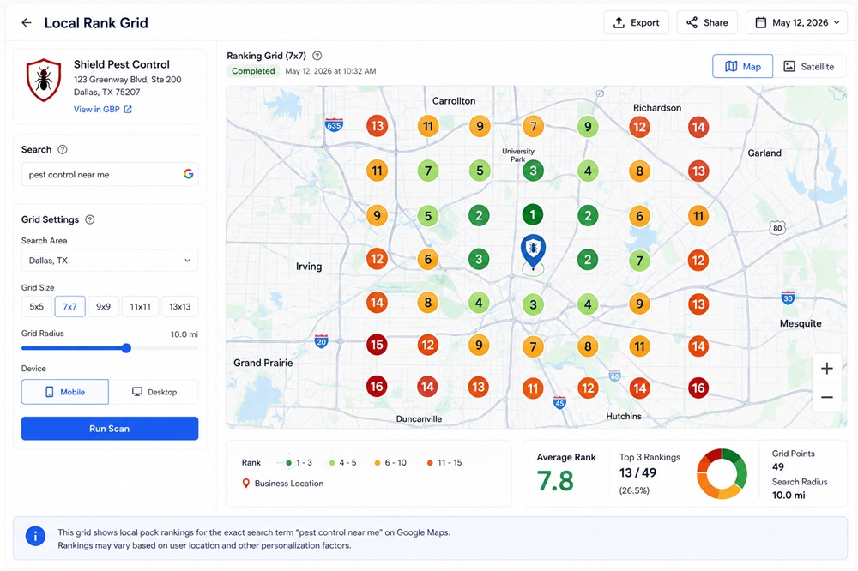Click the info icon in the bottom notice
The height and width of the screenshot is (571, 858).
coord(35,536)
